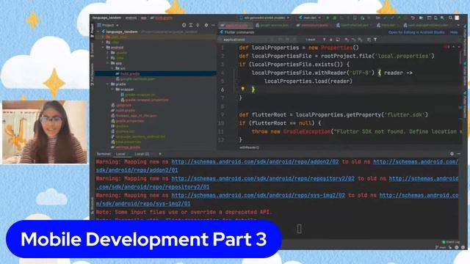470x264 pixels.
Task: Open the addon2/02 schema link
Action: (x=255, y=161)
